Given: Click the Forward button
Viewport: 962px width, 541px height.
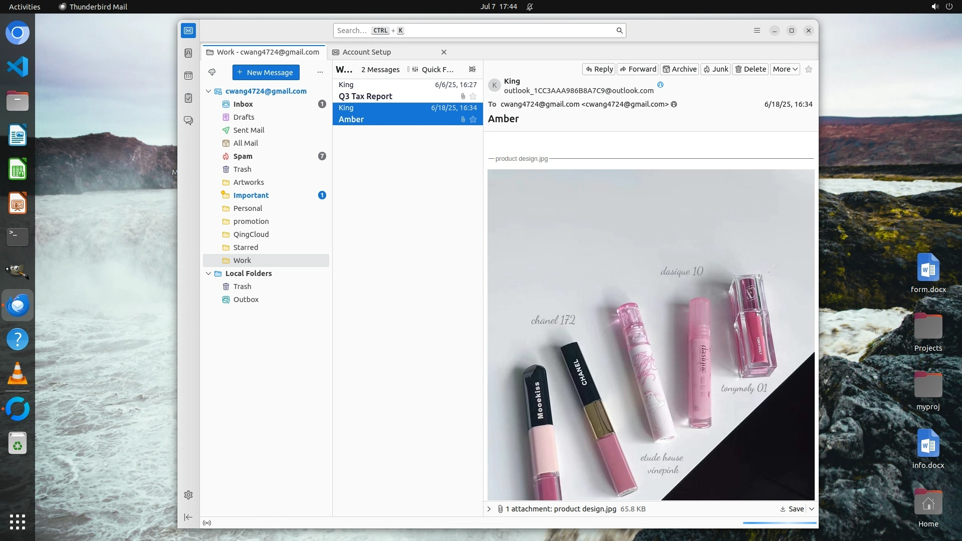Looking at the screenshot, I should coord(638,69).
